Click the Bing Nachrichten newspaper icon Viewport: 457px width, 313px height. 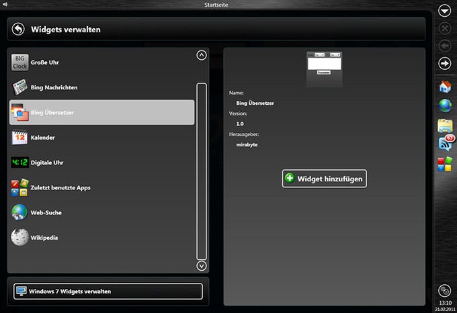[x=19, y=87]
